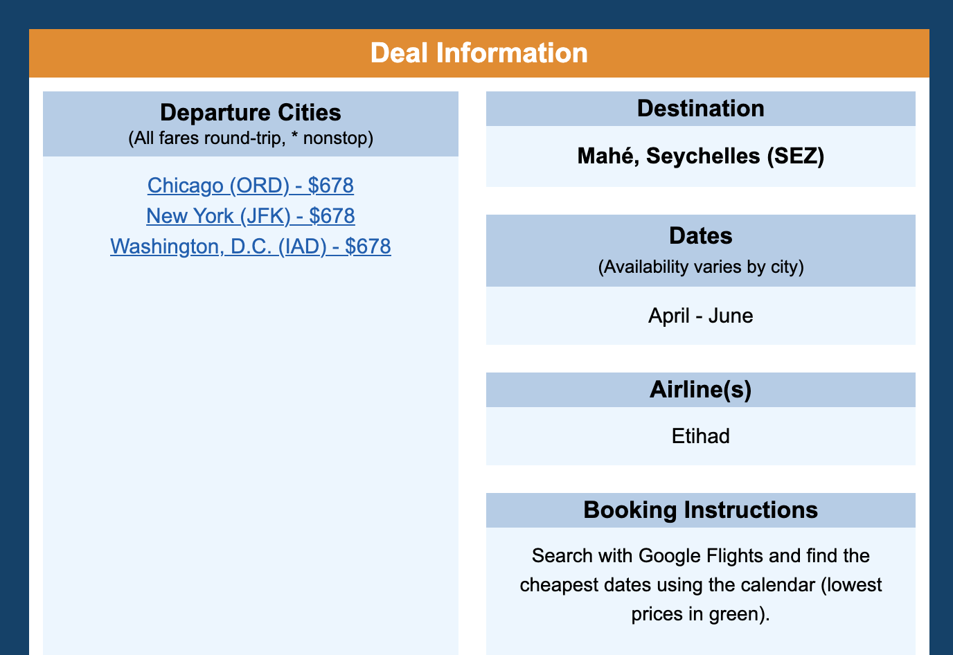953x655 pixels.
Task: Select the Departure Cities header
Action: point(250,112)
